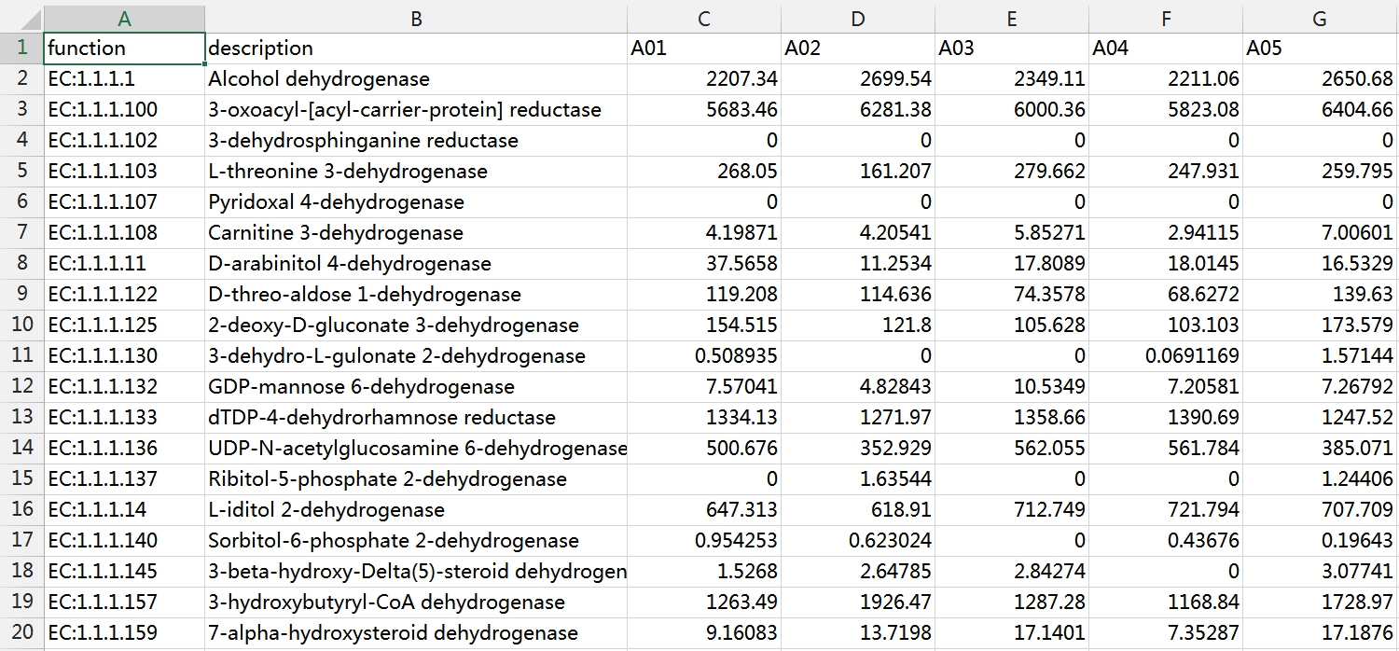Select column B header
Viewport: 1399px width, 651px height.
point(416,19)
